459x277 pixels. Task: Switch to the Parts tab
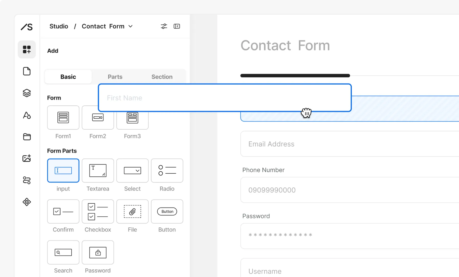115,77
